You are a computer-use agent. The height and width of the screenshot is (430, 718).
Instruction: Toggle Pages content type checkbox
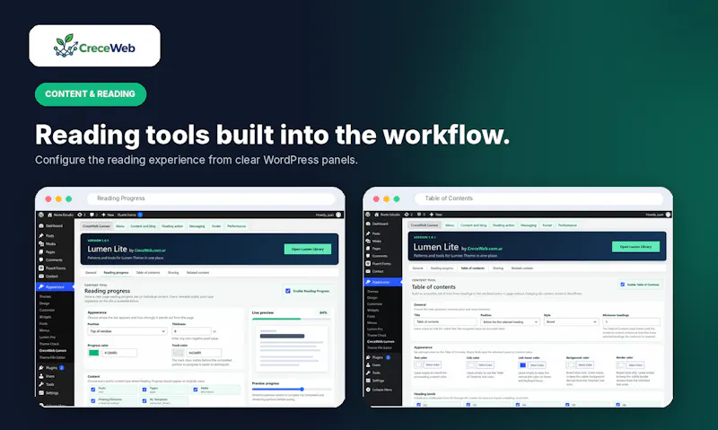[x=144, y=390]
